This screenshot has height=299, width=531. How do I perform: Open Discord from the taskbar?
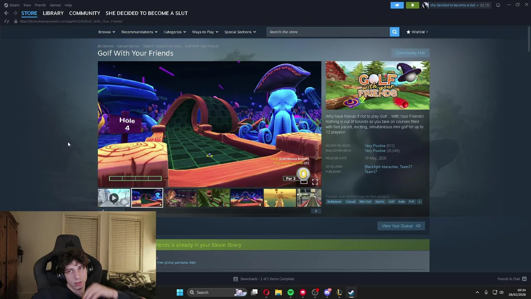pyautogui.click(x=327, y=292)
